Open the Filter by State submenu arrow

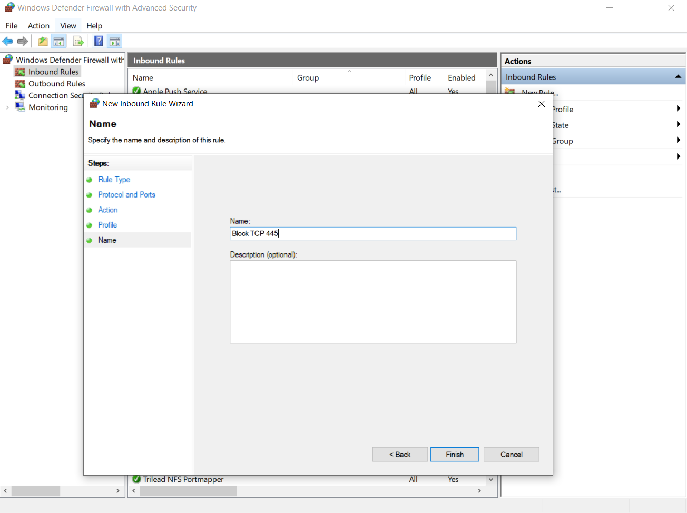click(678, 125)
